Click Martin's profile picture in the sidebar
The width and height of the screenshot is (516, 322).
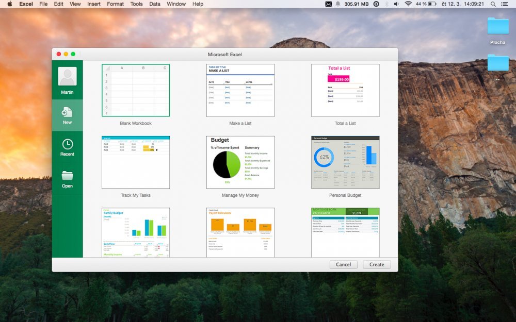tap(67, 77)
